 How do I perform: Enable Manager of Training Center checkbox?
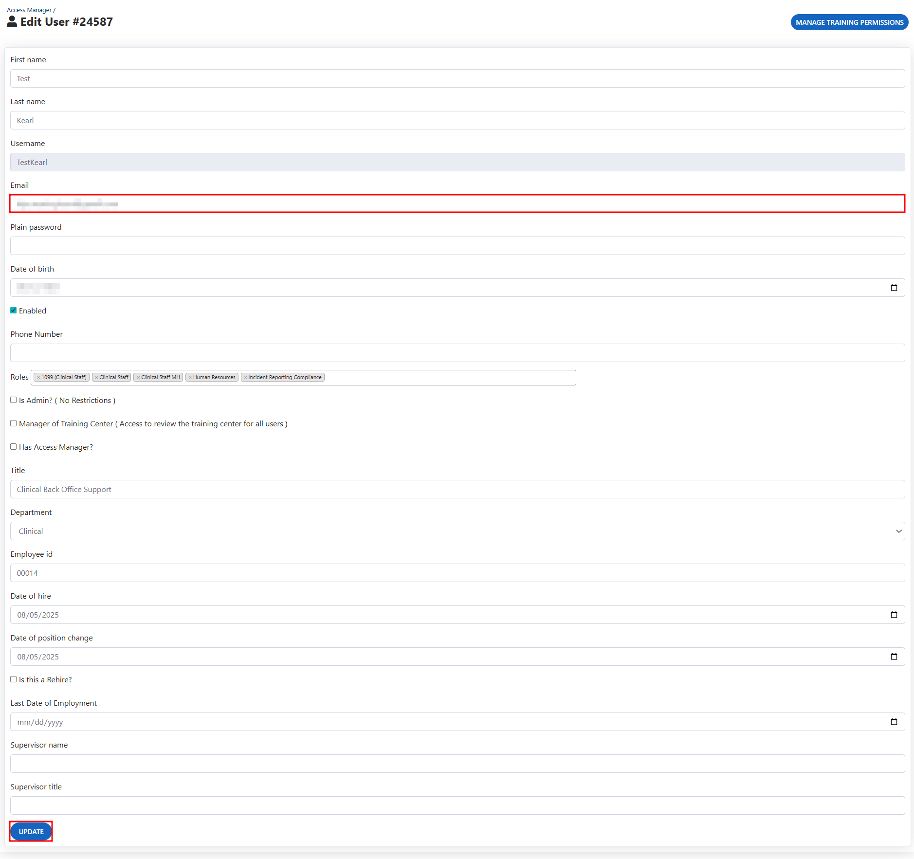click(14, 423)
